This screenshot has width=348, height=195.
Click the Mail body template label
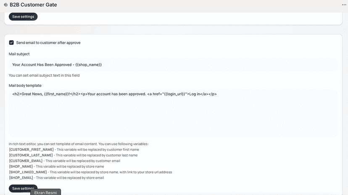pyautogui.click(x=25, y=85)
